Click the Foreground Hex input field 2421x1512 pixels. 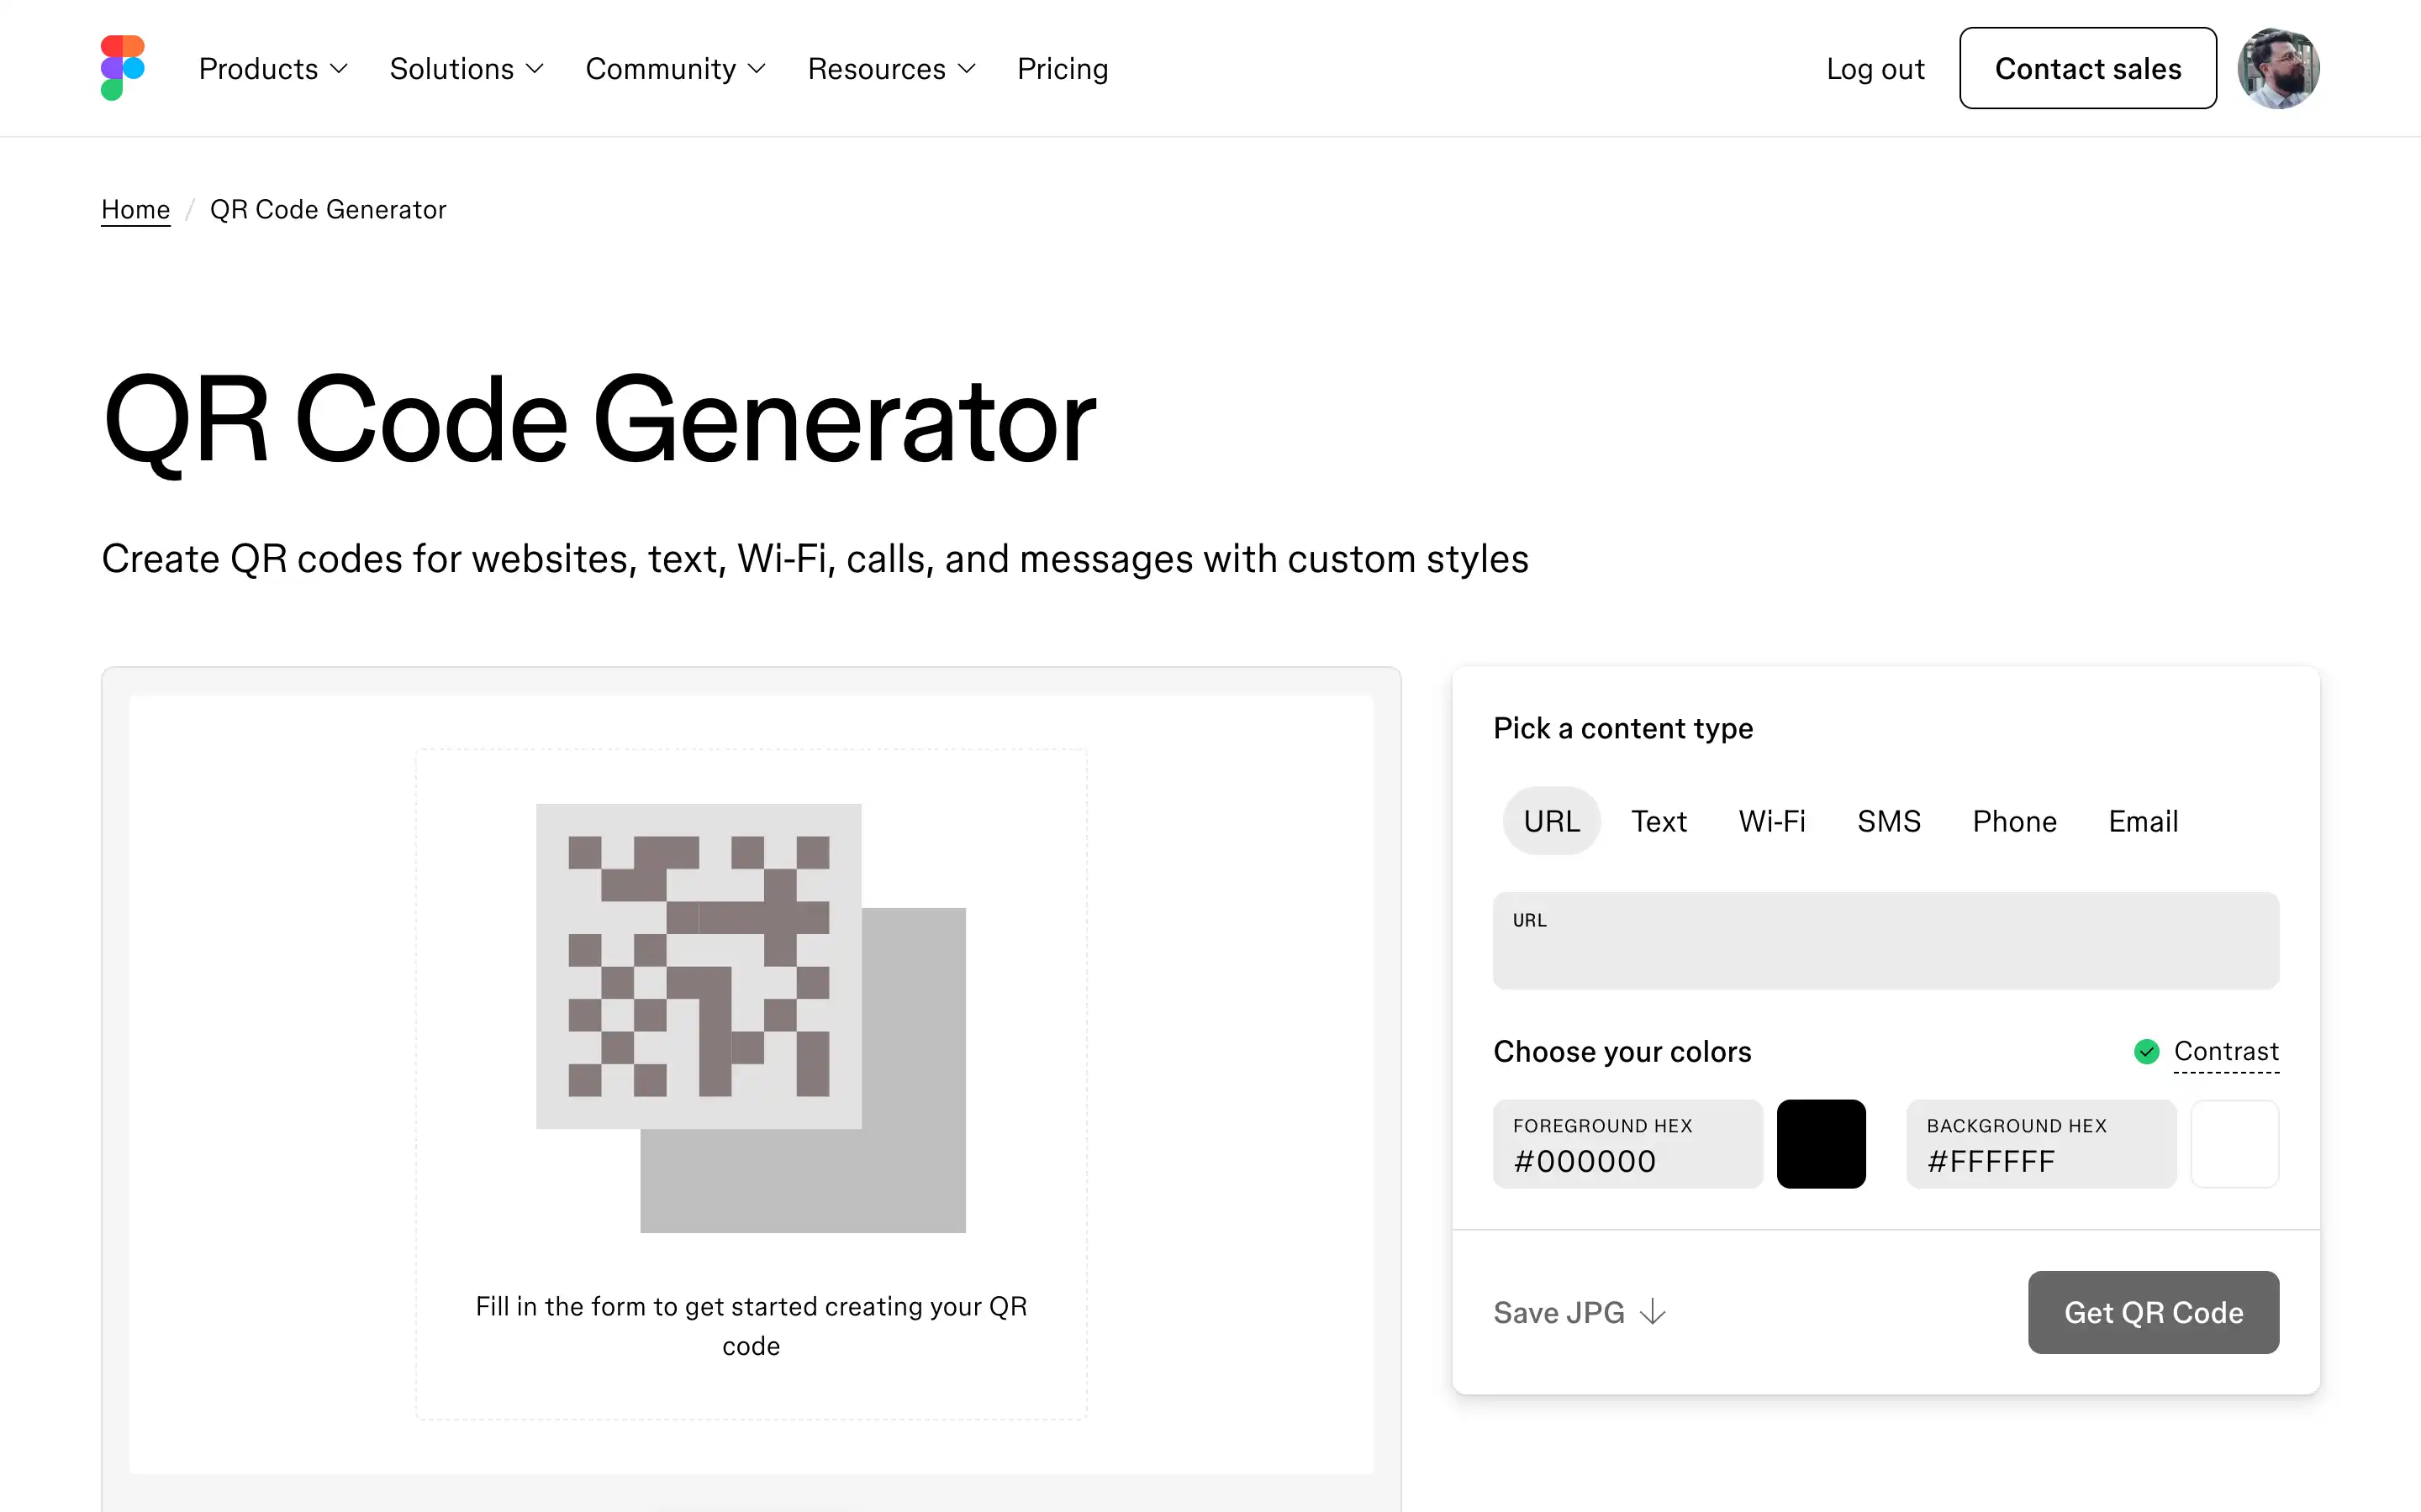click(x=1627, y=1144)
